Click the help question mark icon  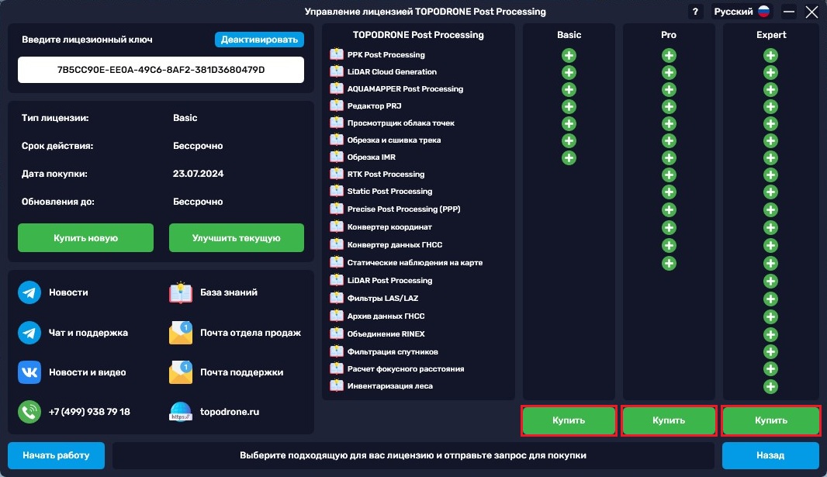[x=695, y=12]
